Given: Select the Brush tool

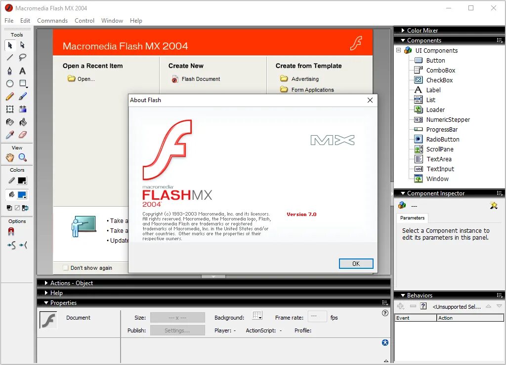Looking at the screenshot, I should click(x=23, y=96).
